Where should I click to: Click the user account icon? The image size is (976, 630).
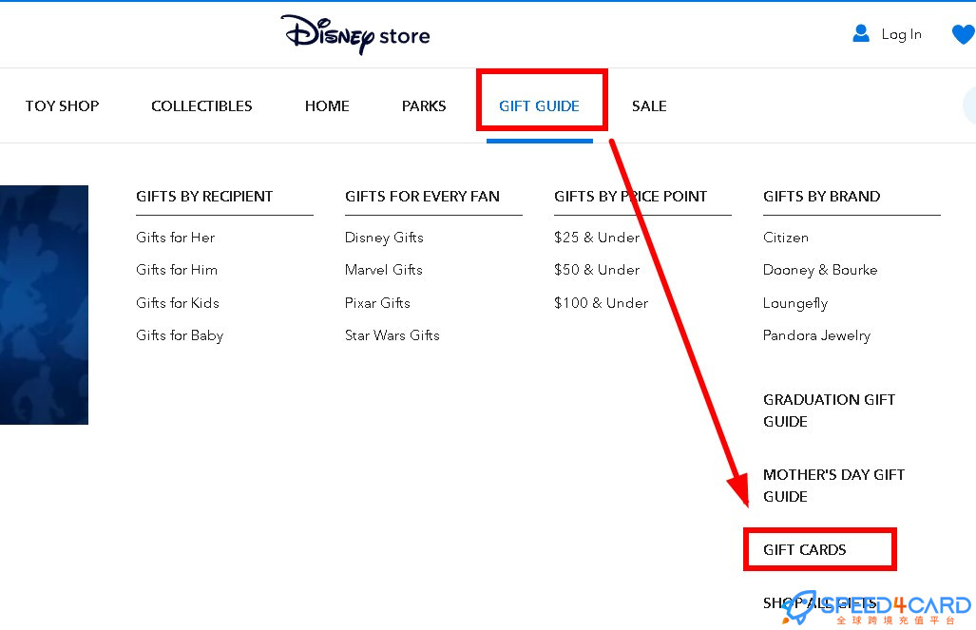[861, 33]
